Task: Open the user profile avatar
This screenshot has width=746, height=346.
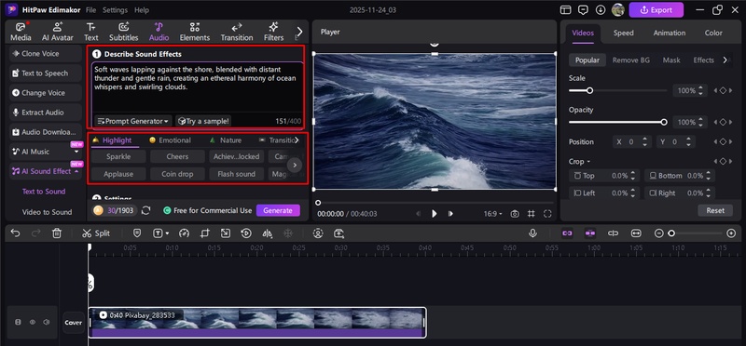Action: click(x=618, y=9)
